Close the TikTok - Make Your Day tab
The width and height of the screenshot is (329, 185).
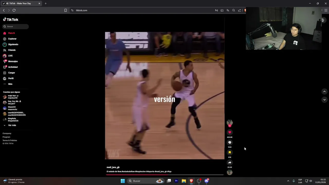click(x=39, y=3)
